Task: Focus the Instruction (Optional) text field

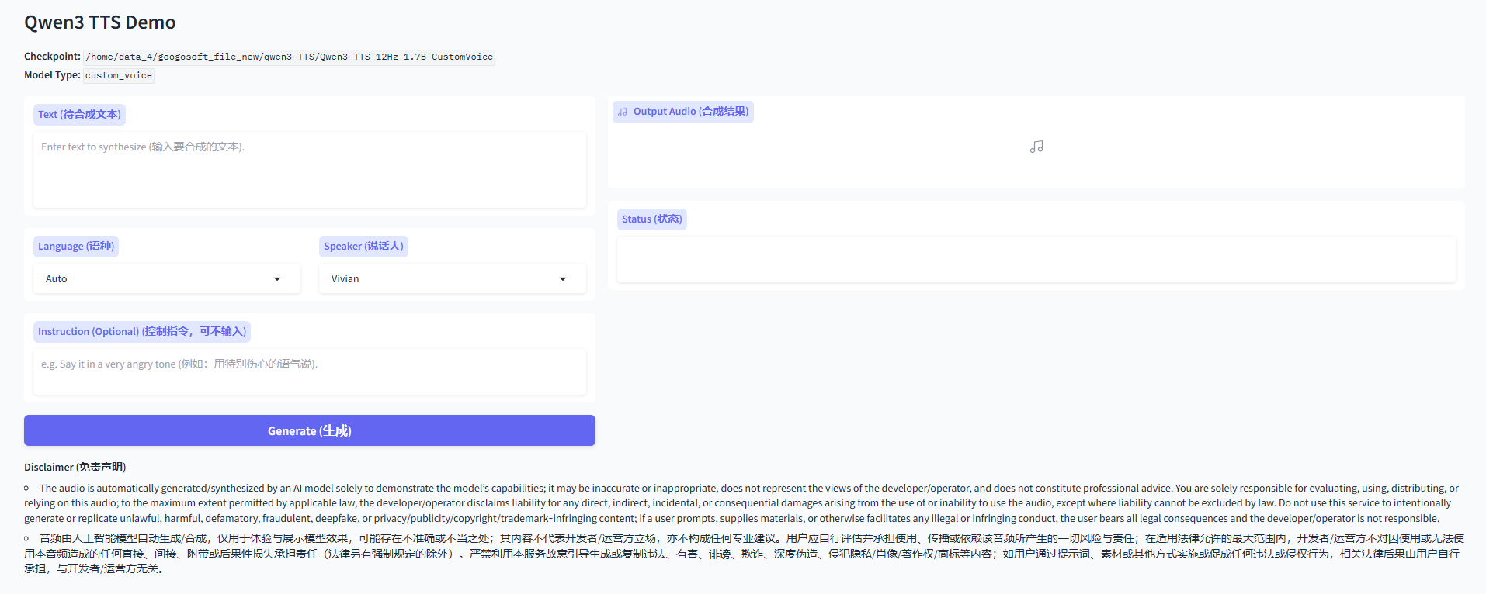Action: point(310,371)
